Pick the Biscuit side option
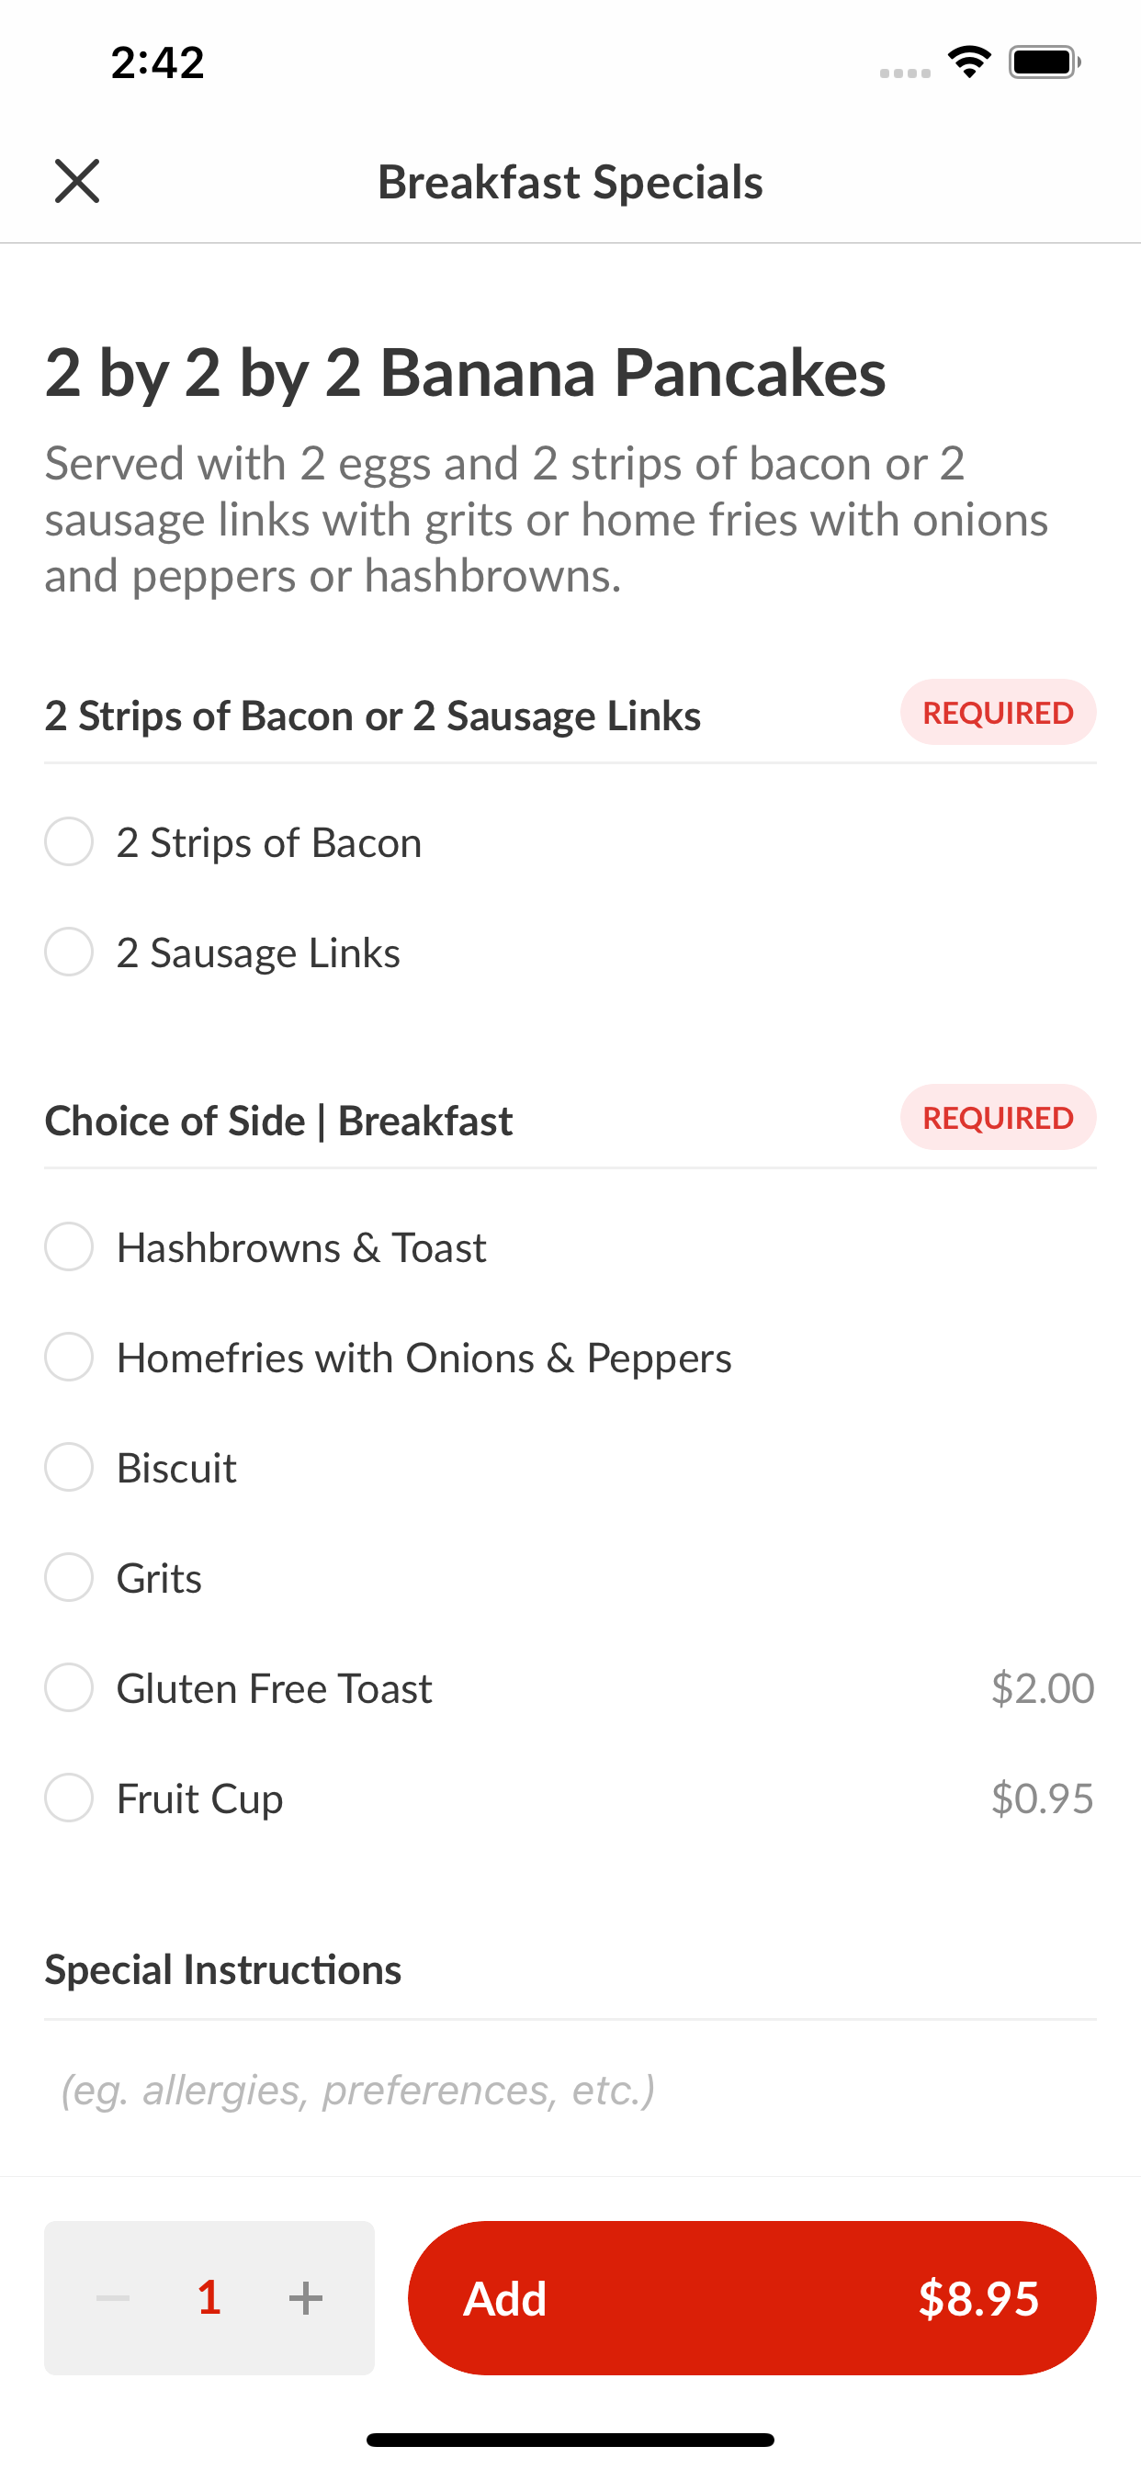 coord(570,1468)
